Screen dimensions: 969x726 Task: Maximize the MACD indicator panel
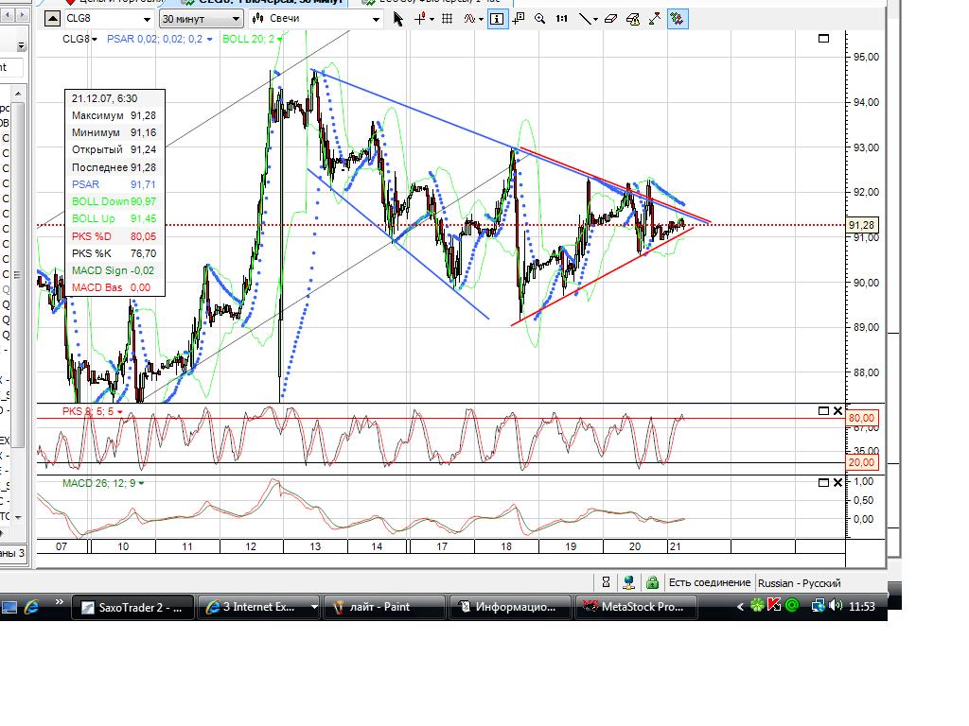pyautogui.click(x=823, y=483)
